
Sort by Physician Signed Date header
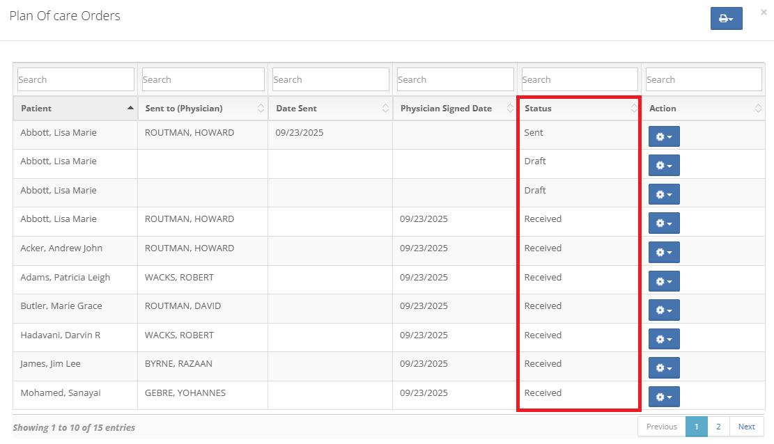pyautogui.click(x=454, y=109)
